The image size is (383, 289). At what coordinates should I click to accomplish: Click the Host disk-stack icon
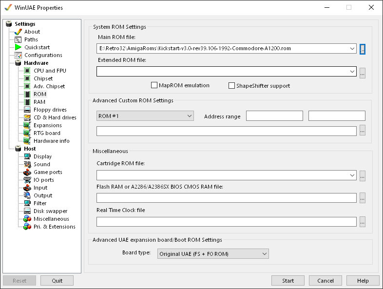[18, 149]
